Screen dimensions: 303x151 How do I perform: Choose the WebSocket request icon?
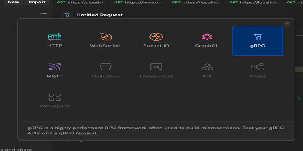106,37
